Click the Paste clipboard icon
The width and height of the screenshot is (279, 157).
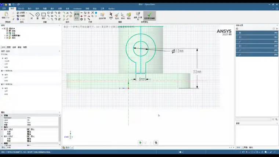[x=6, y=14]
